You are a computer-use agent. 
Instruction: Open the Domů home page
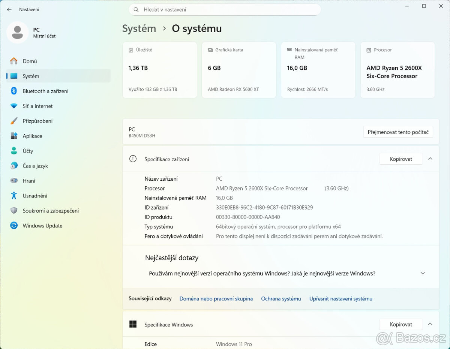30,61
